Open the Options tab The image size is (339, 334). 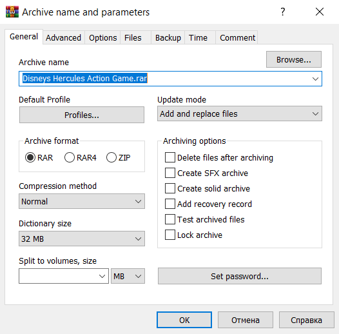[102, 38]
